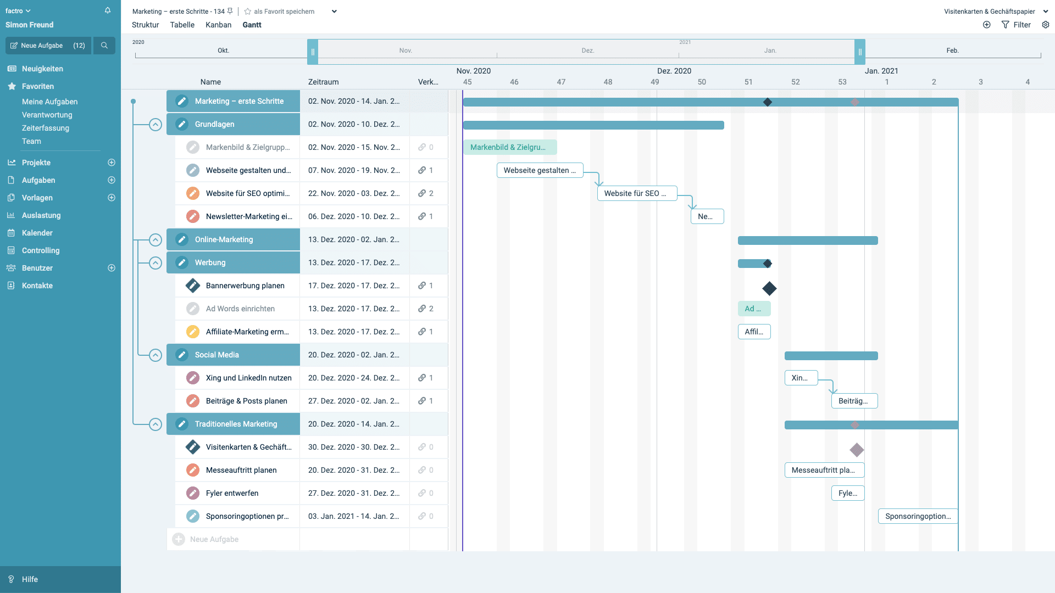Screen dimensions: 1055x593
Task: Switch to Kanban view
Action: [218, 25]
